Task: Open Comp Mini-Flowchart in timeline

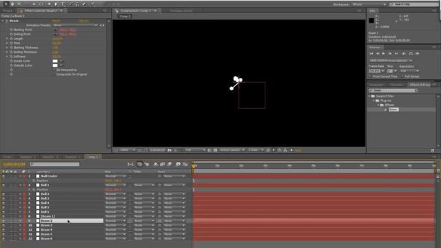Action: [x=130, y=164]
